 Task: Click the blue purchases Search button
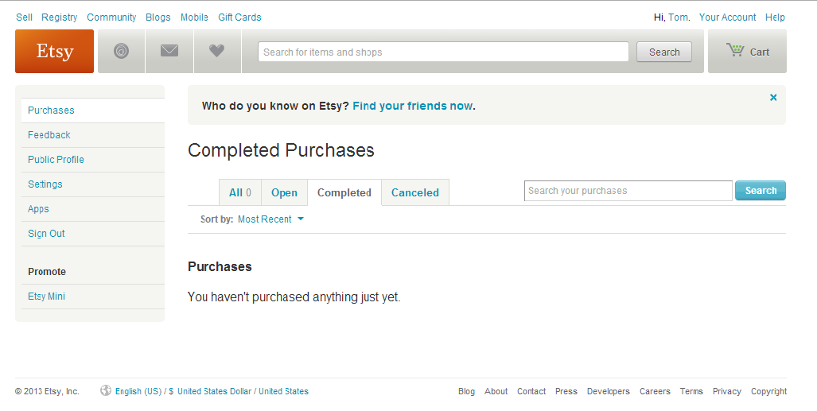tap(761, 191)
